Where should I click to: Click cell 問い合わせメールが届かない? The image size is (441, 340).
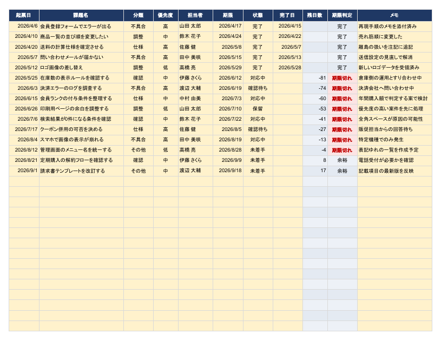[81, 57]
